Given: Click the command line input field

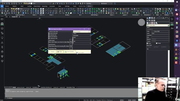Looking at the screenshot, I should coord(71,98).
